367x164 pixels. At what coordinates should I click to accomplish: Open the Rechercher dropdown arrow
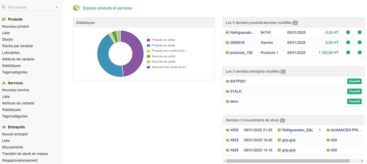tap(57, 7)
